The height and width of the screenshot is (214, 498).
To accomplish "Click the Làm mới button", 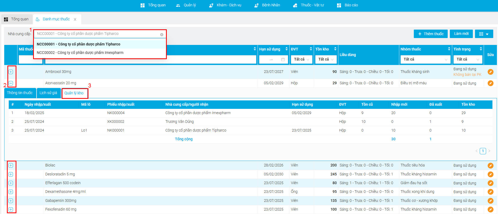I will (x=461, y=34).
